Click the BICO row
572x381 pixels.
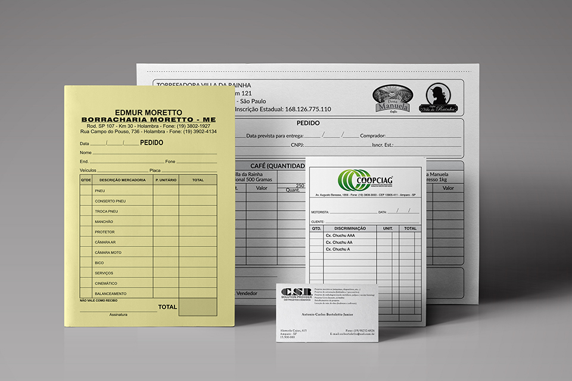(148, 263)
